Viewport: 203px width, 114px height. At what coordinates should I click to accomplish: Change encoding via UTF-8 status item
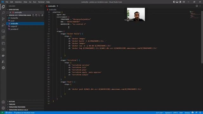[x=175, y=113]
